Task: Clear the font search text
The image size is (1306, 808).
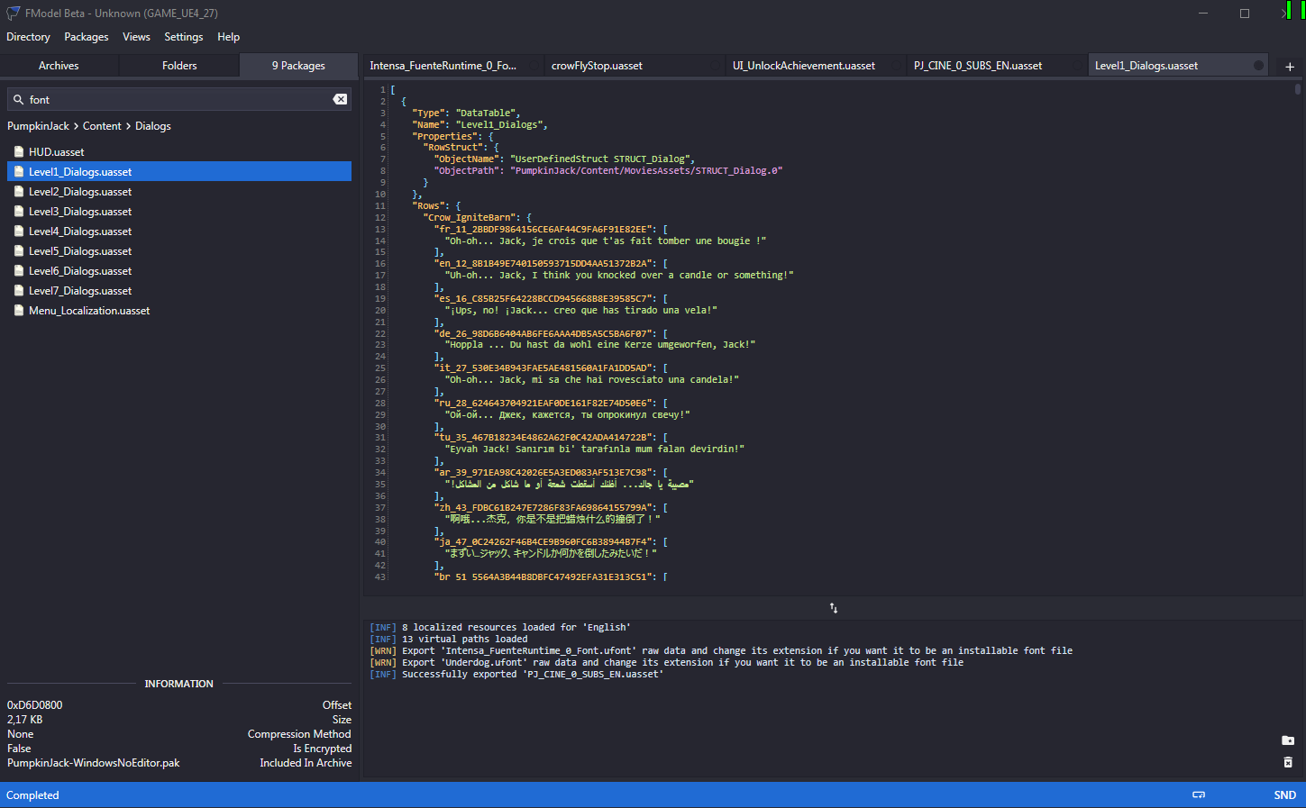Action: coord(340,99)
